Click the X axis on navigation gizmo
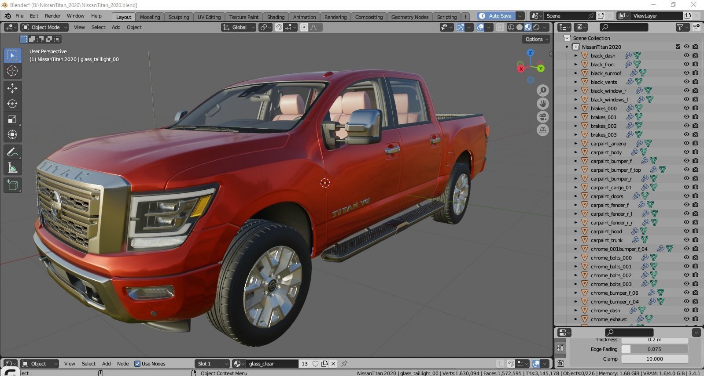 (x=521, y=69)
